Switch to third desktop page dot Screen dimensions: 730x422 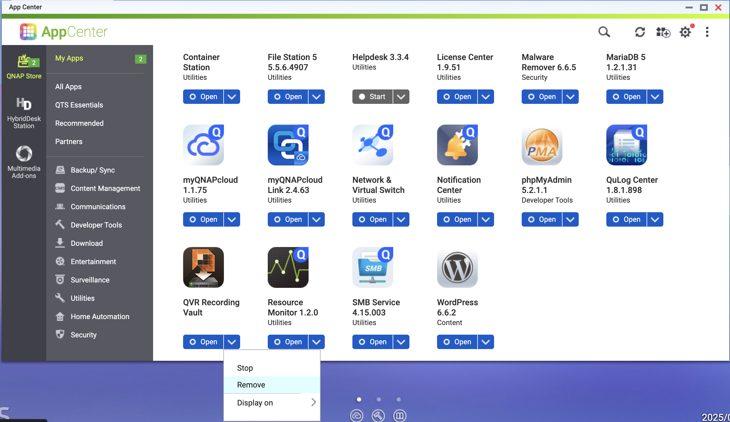pyautogui.click(x=399, y=399)
